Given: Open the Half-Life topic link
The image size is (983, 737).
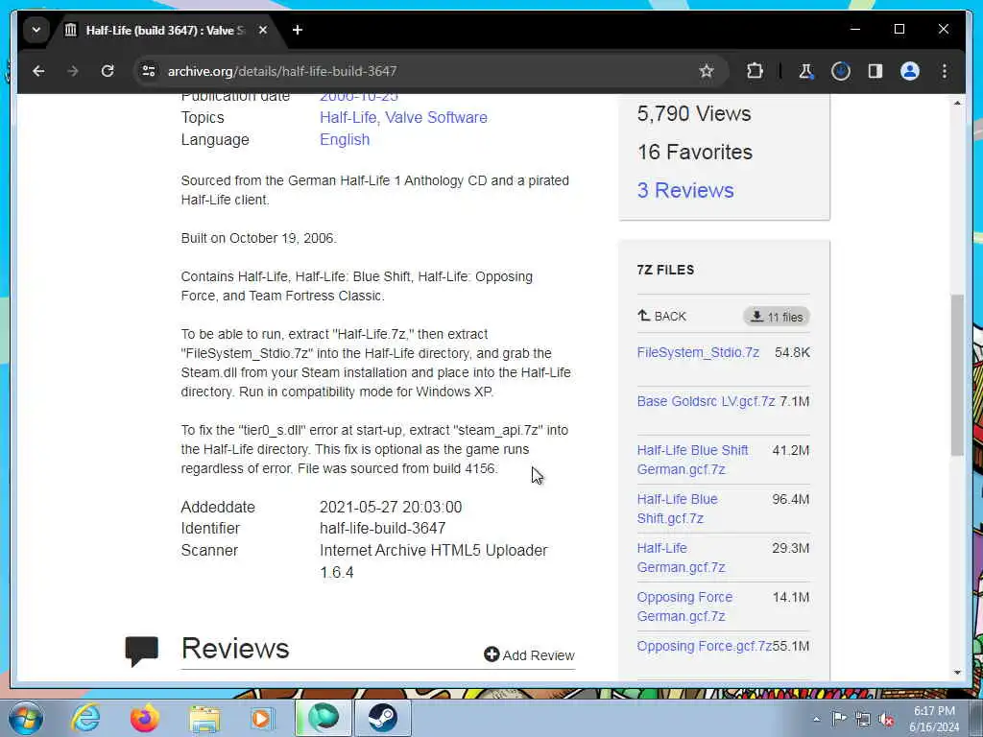Looking at the screenshot, I should (x=348, y=117).
